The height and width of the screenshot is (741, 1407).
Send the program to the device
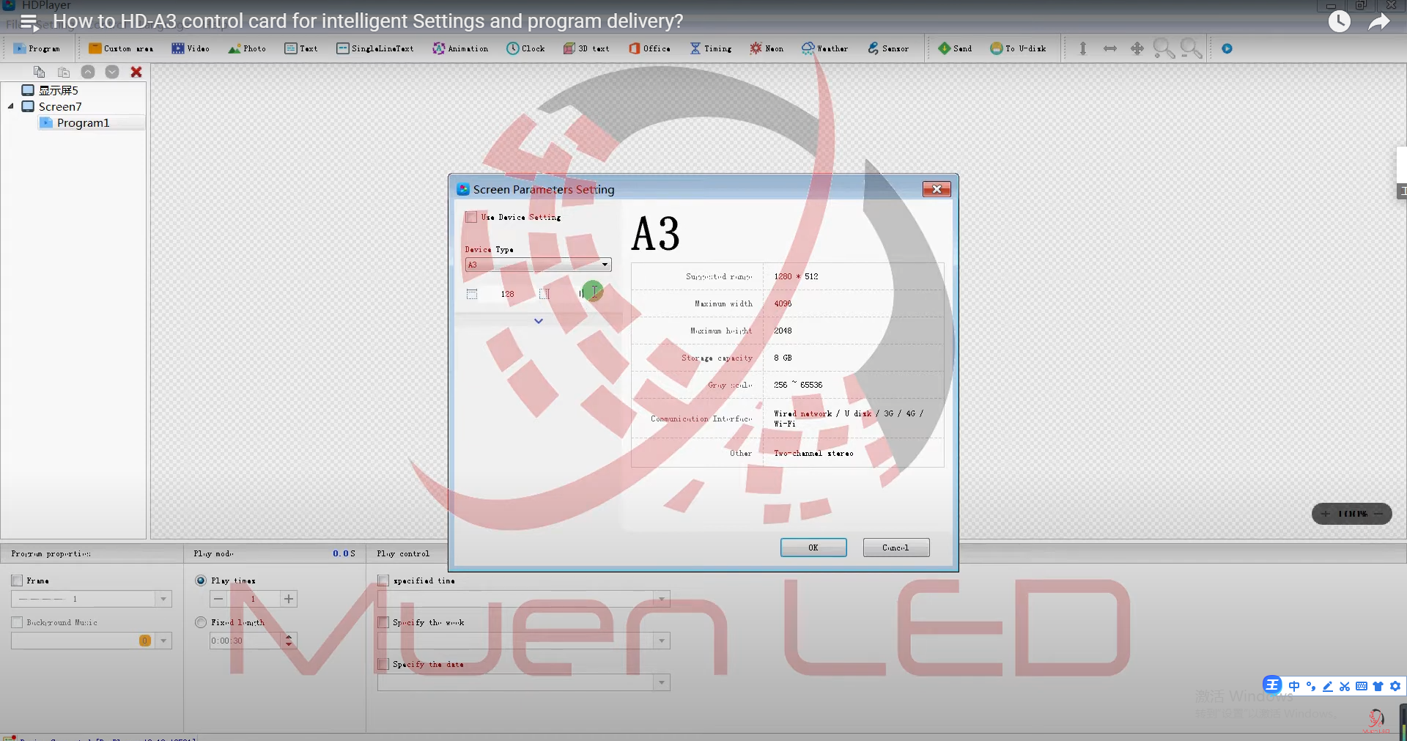955,48
